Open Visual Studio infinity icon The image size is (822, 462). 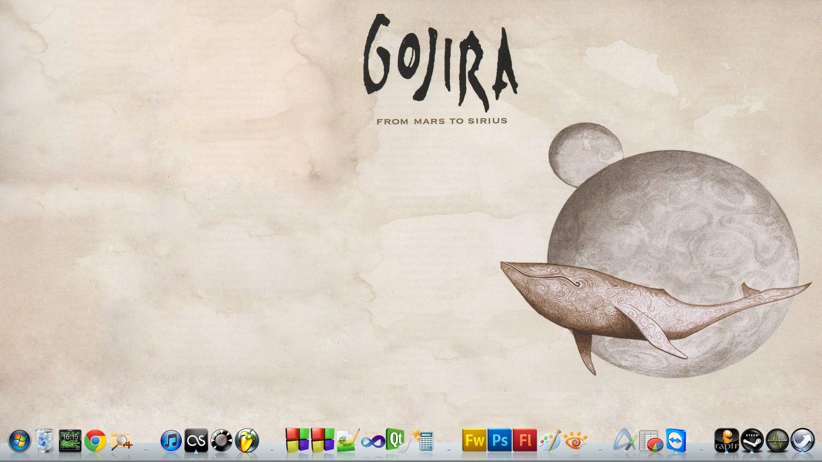[373, 441]
